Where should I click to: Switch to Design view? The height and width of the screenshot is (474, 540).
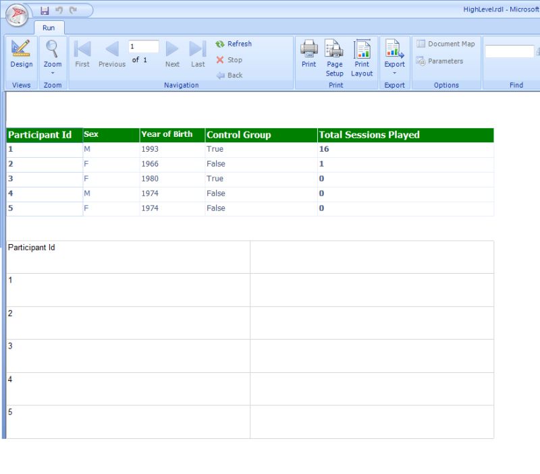pyautogui.click(x=21, y=54)
